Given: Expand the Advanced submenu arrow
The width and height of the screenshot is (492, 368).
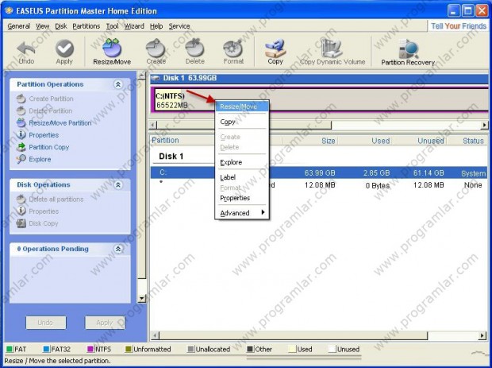Looking at the screenshot, I should pos(263,212).
